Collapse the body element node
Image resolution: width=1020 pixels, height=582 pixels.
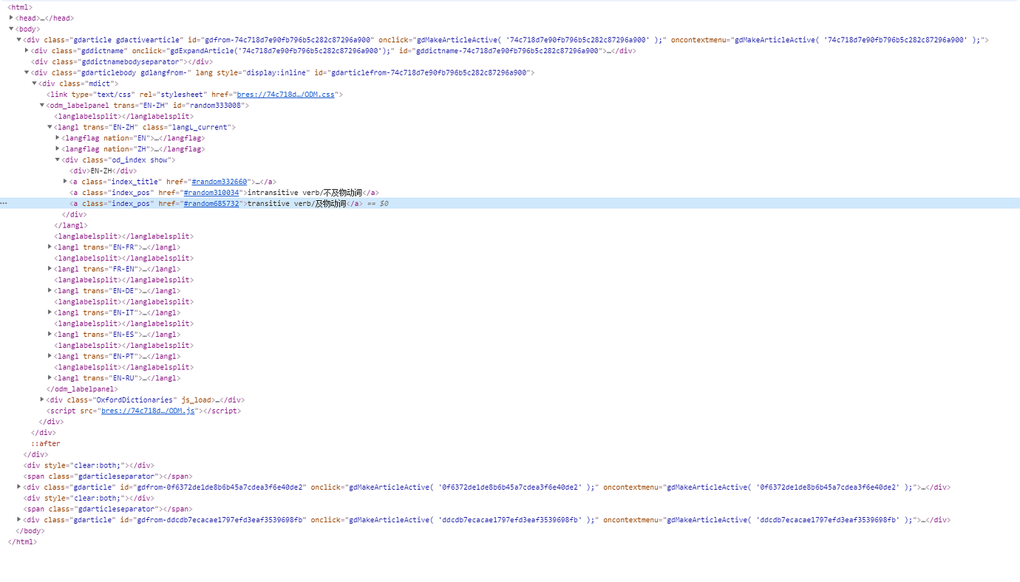pos(11,29)
